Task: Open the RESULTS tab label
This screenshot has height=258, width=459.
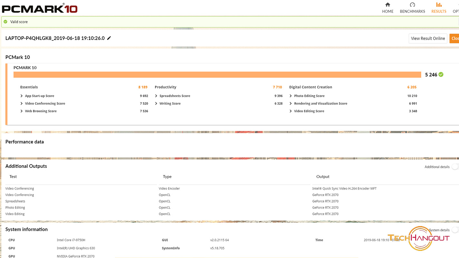Action: pos(439,11)
